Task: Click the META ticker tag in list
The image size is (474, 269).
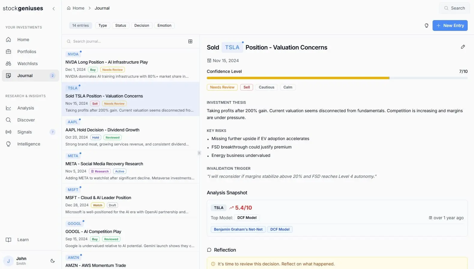Action: 73,156
